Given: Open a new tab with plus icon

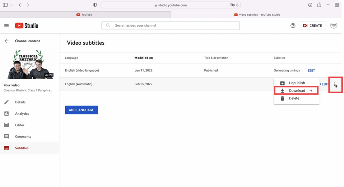Looking at the screenshot, I should click(328, 5).
